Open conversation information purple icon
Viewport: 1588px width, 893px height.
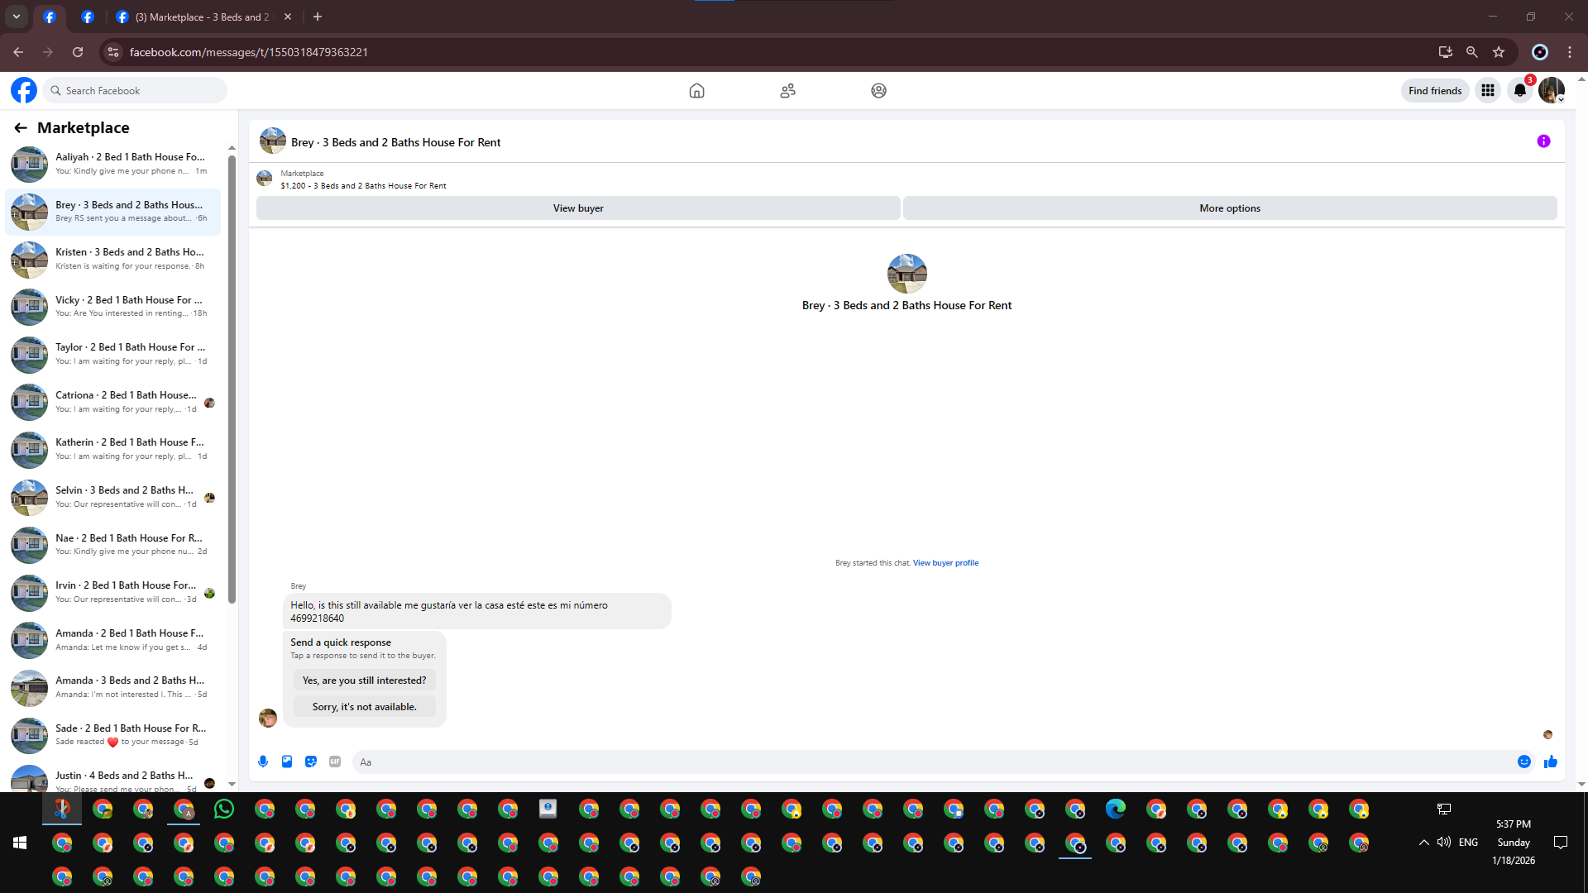coord(1543,141)
